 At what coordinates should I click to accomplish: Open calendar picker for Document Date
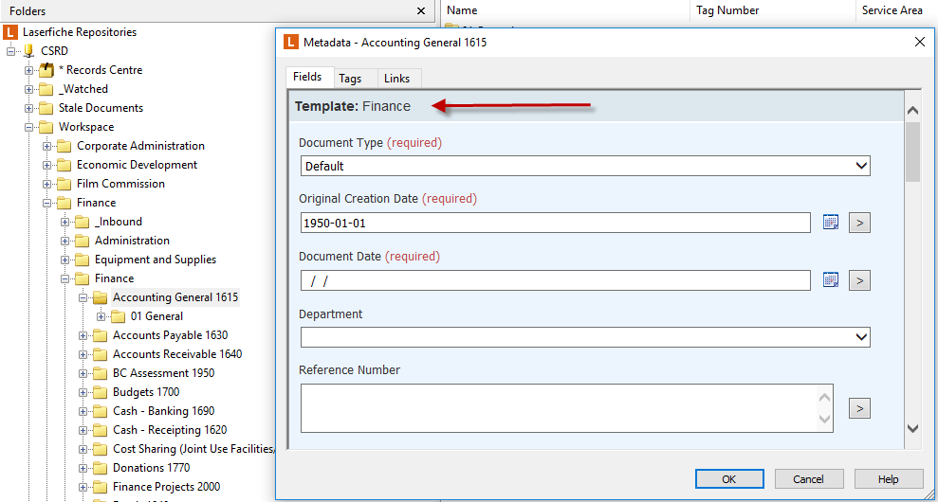point(831,279)
